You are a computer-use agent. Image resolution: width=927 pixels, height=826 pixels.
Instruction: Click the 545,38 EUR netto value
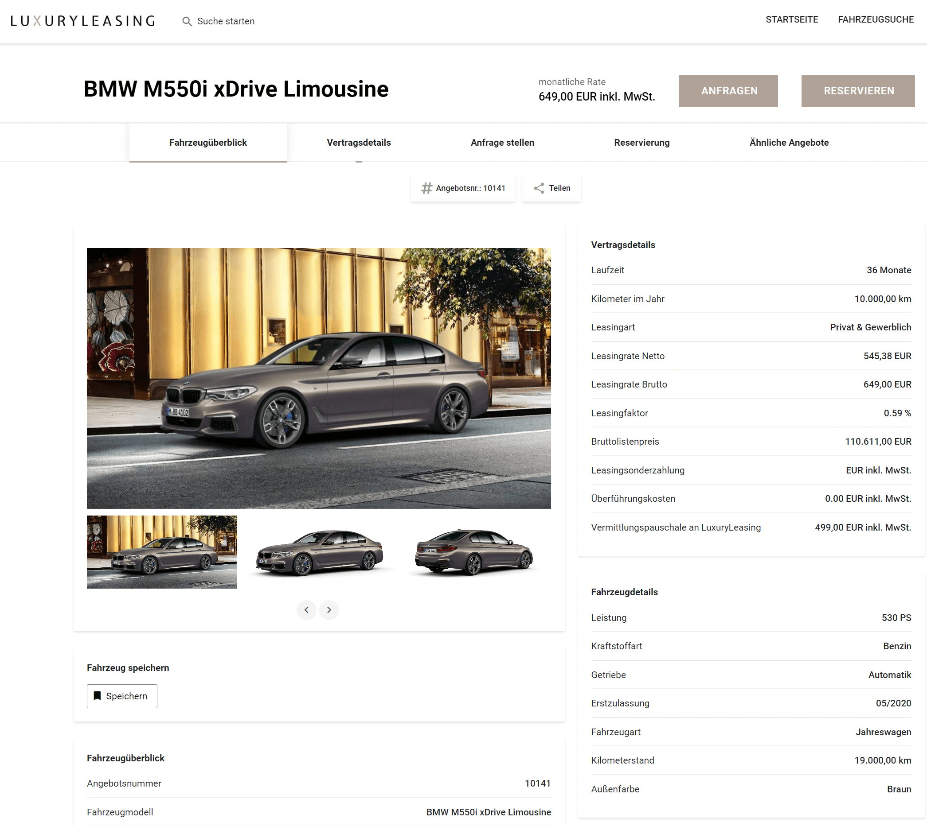pyautogui.click(x=888, y=356)
